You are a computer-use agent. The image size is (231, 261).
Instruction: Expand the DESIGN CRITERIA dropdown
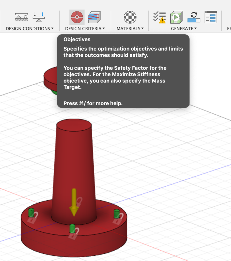(85, 29)
